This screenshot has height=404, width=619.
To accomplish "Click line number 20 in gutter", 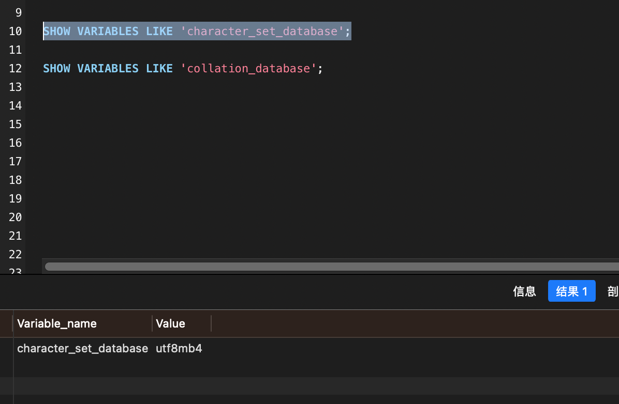I will coord(16,217).
